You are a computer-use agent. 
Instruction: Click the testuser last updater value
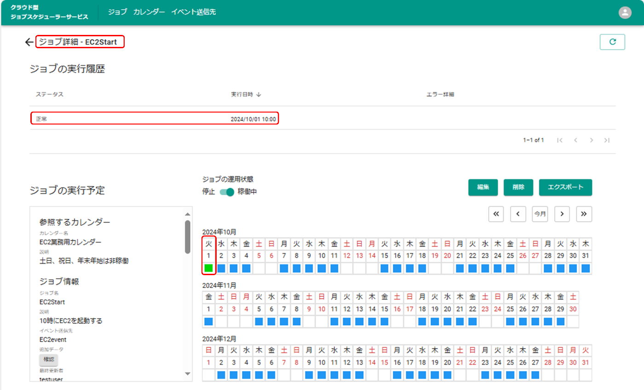(52, 379)
